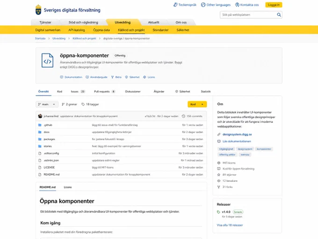Image resolution: width=318 pixels, height=239 pixels.
Task: Switch to Översikt repository tab
Action: tap(43, 91)
